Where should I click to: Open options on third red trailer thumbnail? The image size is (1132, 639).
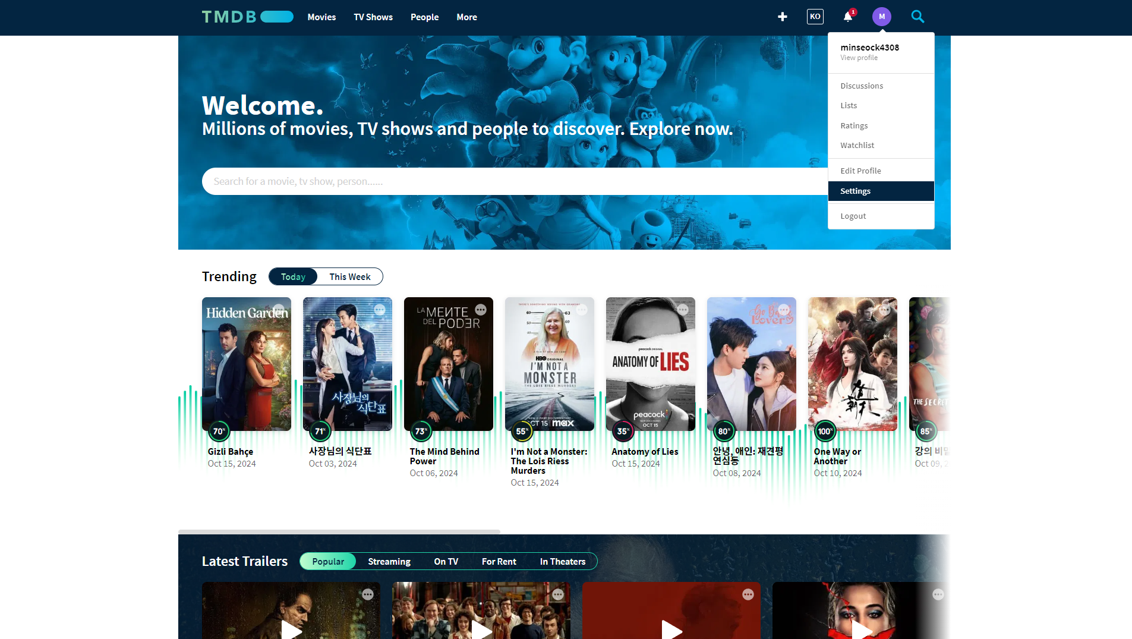(748, 594)
